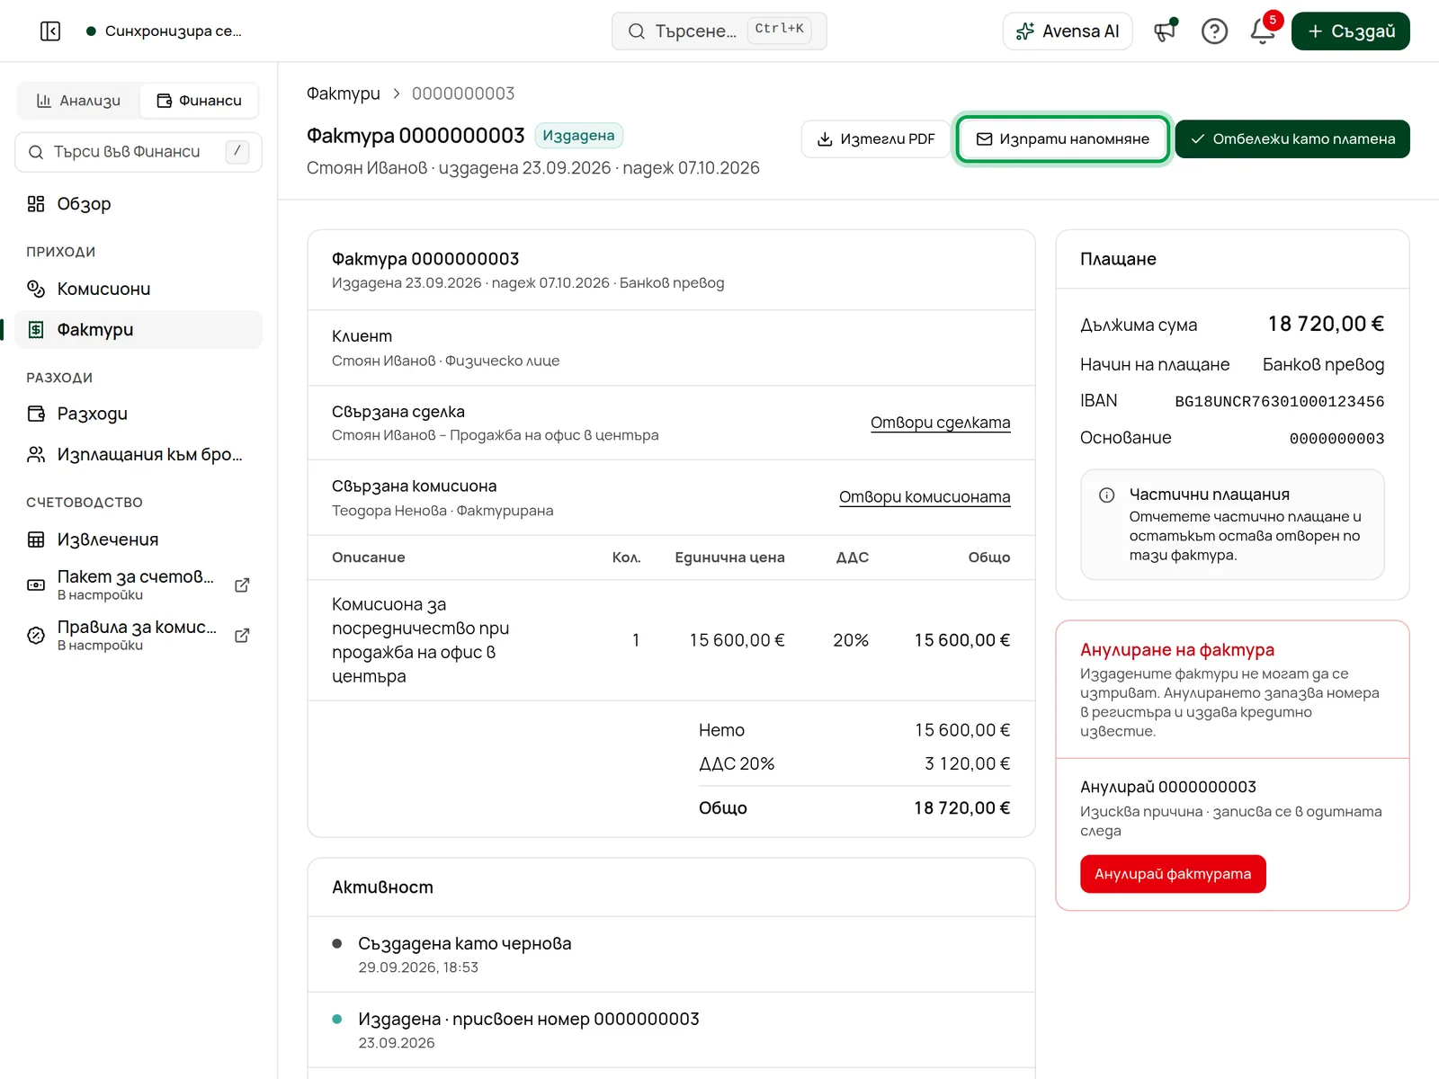Viewport: 1439px width, 1079px height.
Task: Click the ДДС 20% total row value 3 120,00 €
Action: coord(967,763)
